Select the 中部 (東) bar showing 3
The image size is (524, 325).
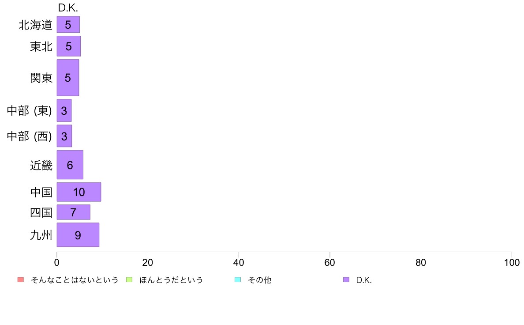point(64,110)
